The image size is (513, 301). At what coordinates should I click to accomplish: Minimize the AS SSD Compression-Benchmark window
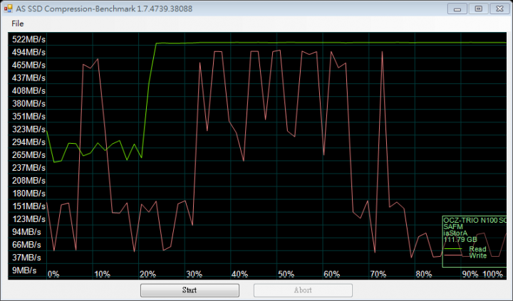[457, 9]
